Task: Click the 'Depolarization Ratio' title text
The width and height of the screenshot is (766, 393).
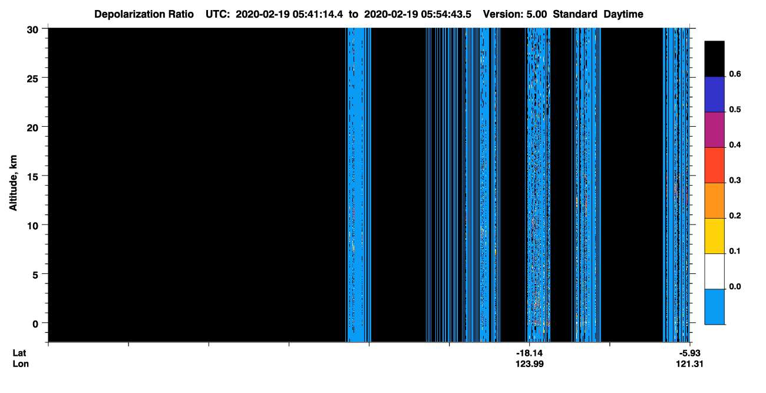Action: pos(144,14)
